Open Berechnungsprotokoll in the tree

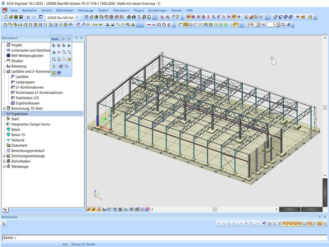pos(28,151)
